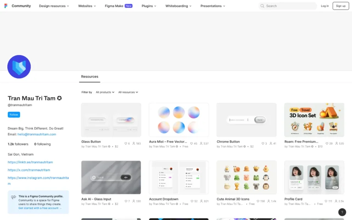The width and height of the screenshot is (352, 220).
Task: Go to Community home link
Action: pos(21,6)
